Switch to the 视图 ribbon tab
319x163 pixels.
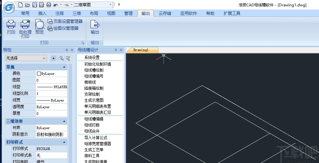[x=111, y=13]
